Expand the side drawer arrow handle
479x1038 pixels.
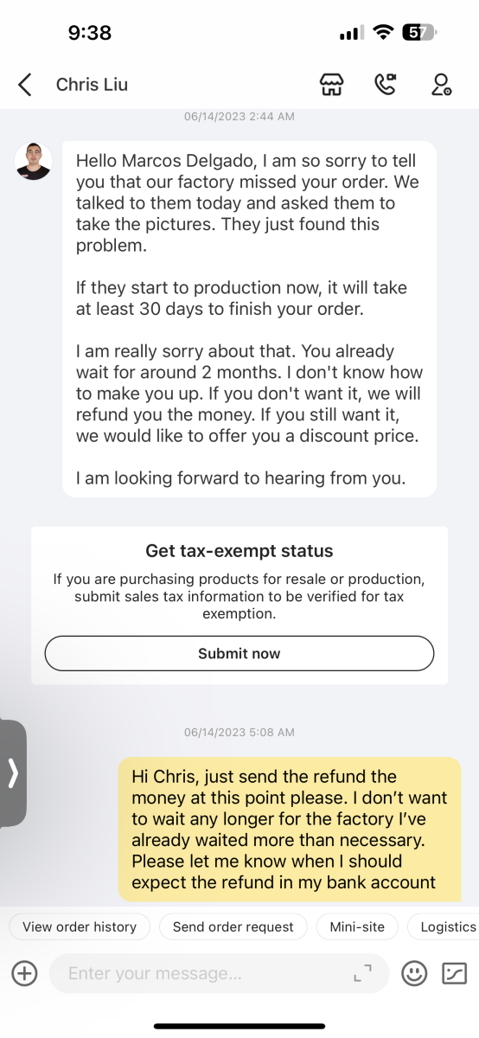coord(13,773)
